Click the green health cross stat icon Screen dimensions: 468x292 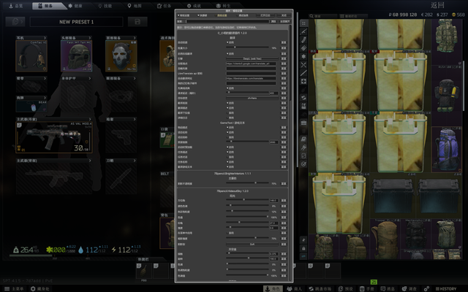(49, 250)
